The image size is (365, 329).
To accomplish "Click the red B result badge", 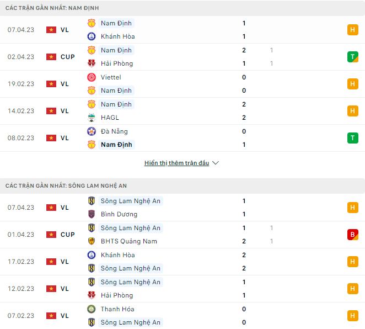I will (x=352, y=235).
